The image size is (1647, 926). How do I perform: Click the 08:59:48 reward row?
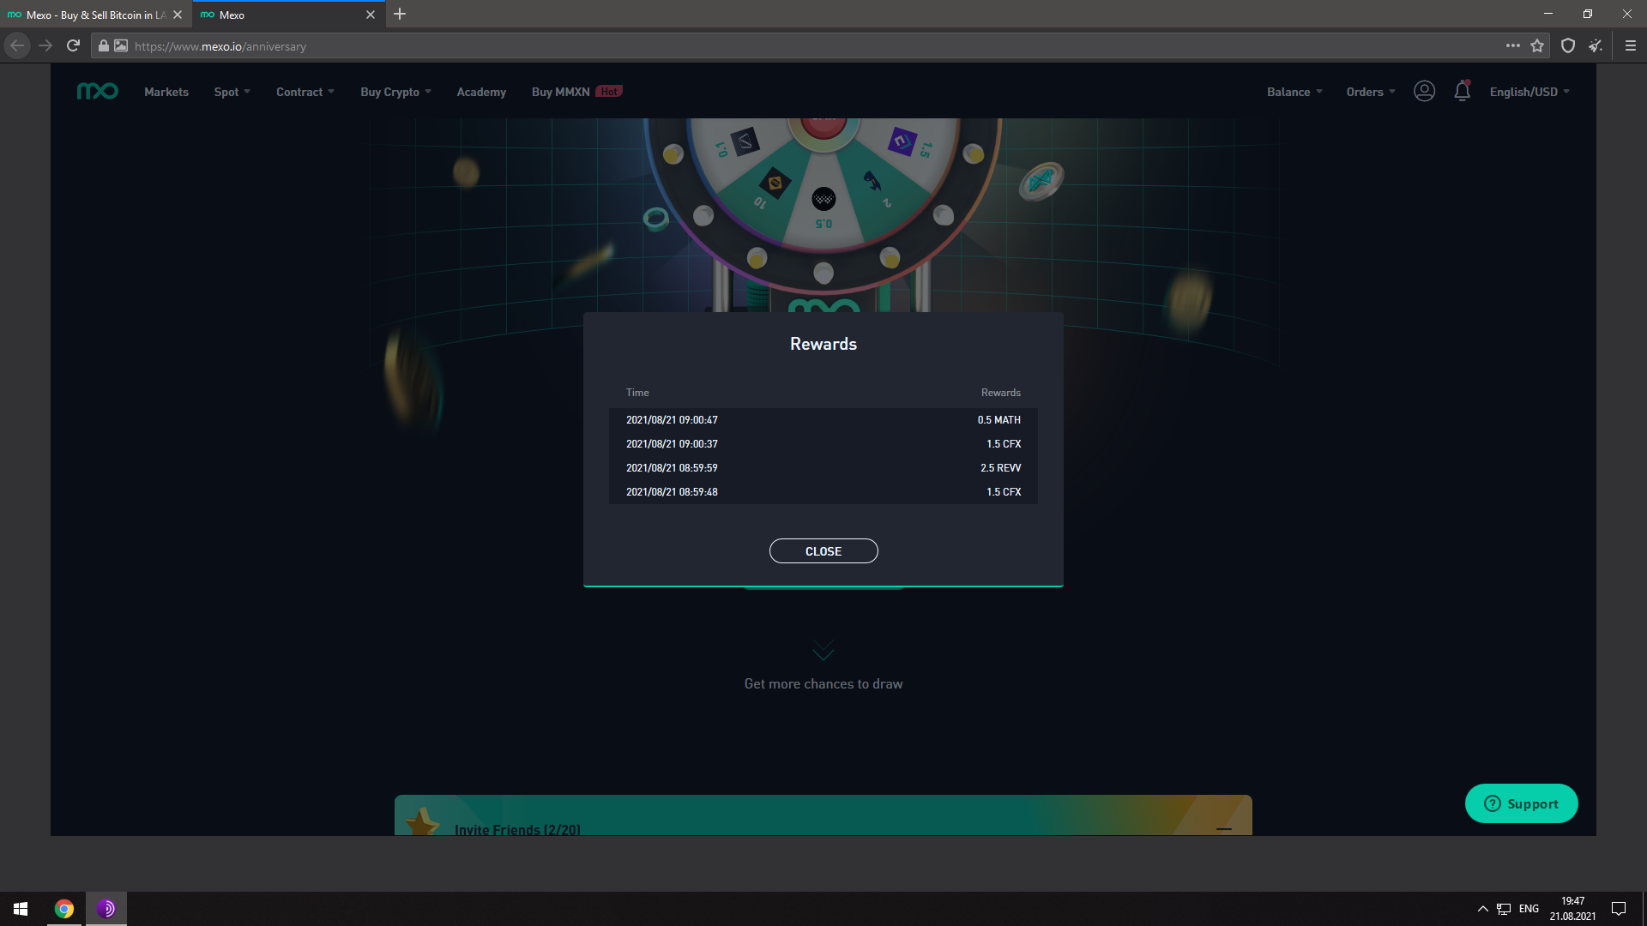[823, 492]
